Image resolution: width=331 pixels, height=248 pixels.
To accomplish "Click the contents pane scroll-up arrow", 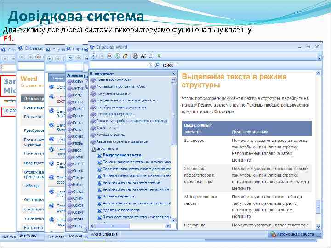I will [173, 79].
